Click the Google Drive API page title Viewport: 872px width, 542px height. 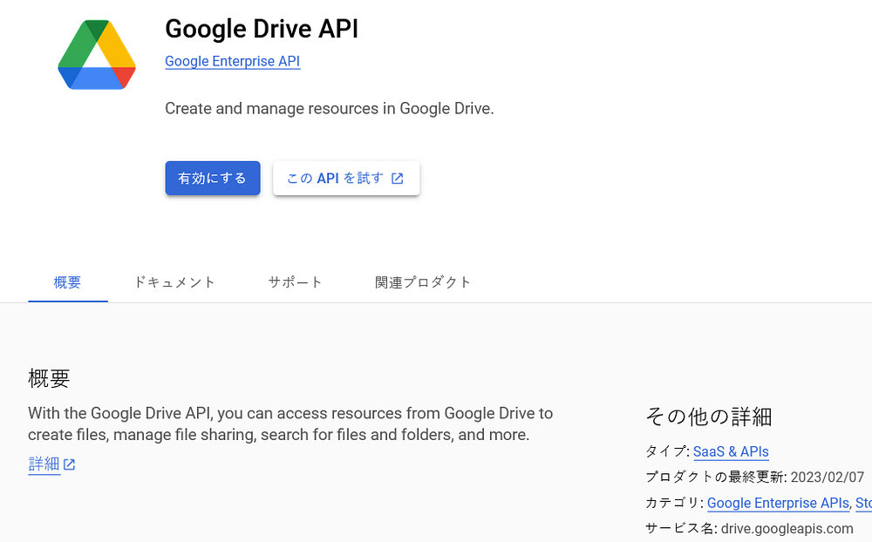pos(262,29)
